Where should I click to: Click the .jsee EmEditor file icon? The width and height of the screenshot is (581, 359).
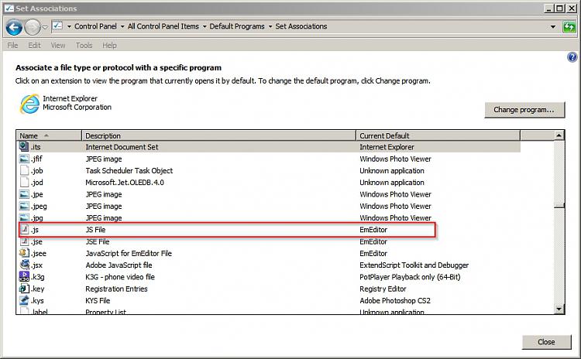pyautogui.click(x=24, y=253)
